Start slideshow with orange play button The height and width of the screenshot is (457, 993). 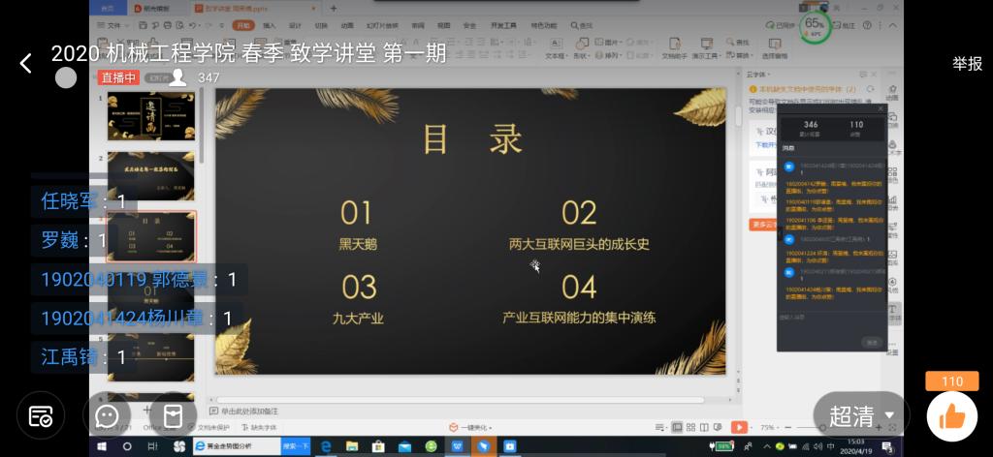[738, 427]
